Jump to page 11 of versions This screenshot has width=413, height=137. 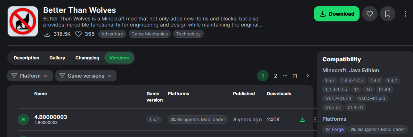(x=295, y=76)
